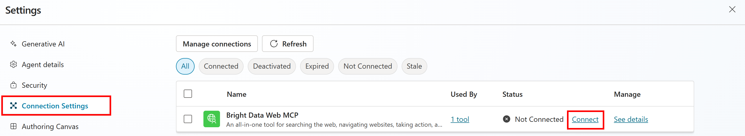Open the 1 tool link
Screen dimensions: 745x136
460,119
